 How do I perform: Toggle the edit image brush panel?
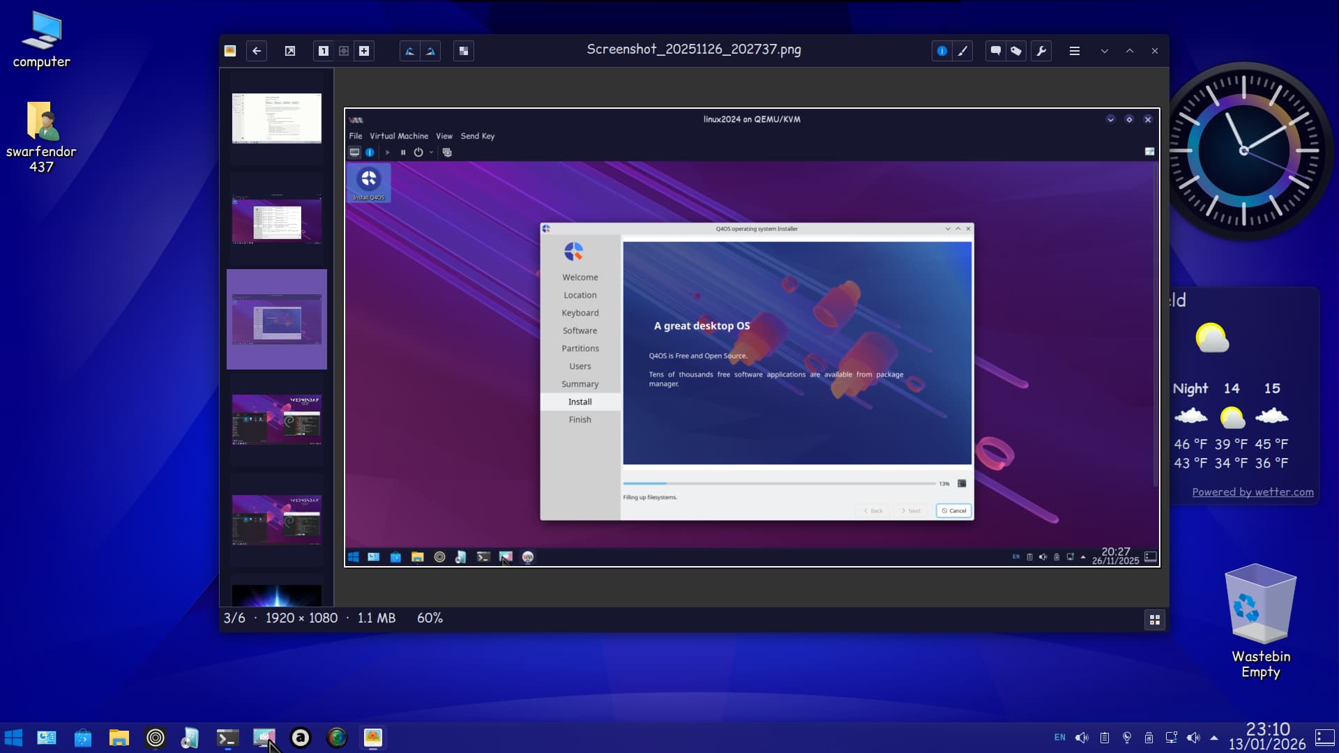coord(962,51)
